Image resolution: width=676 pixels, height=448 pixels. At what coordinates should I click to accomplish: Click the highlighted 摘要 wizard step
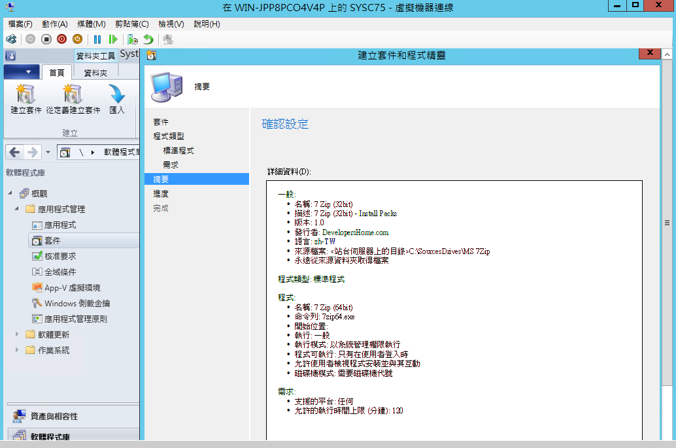(197, 179)
